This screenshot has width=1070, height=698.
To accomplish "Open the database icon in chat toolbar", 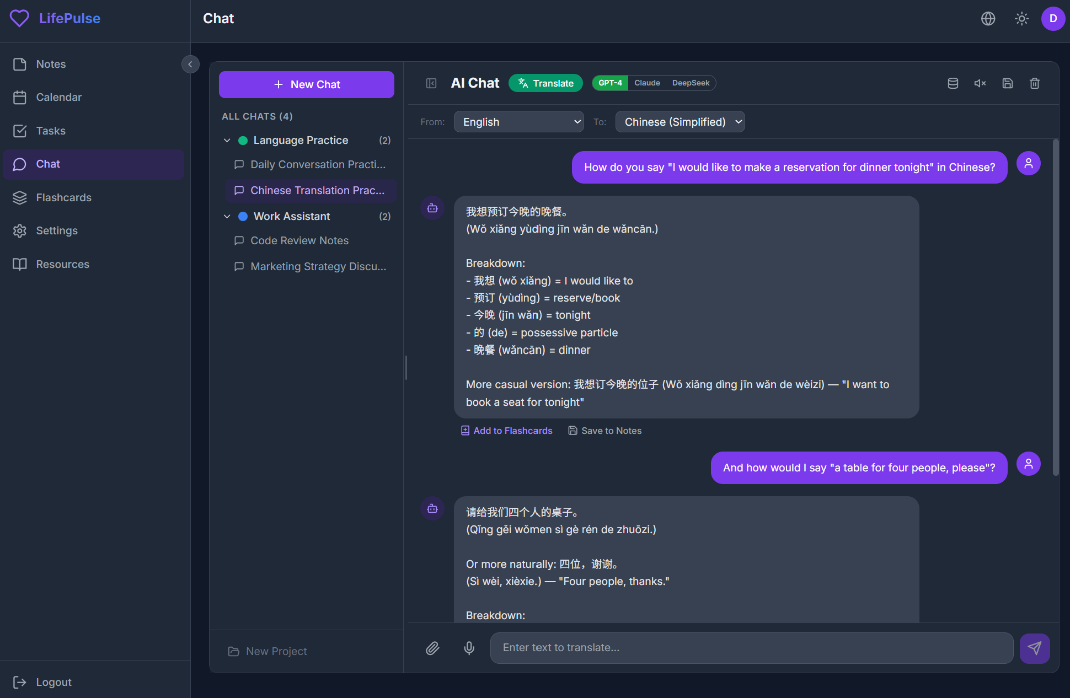I will click(953, 83).
